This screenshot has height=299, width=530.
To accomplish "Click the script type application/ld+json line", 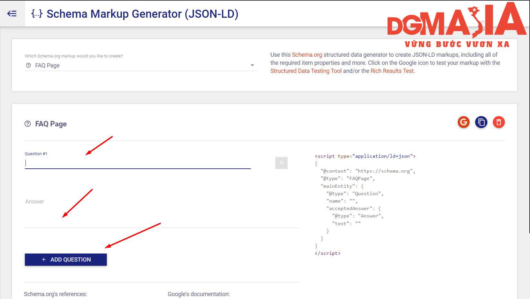I will [x=365, y=156].
